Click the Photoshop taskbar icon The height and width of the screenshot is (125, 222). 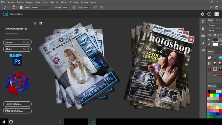(x=92, y=122)
